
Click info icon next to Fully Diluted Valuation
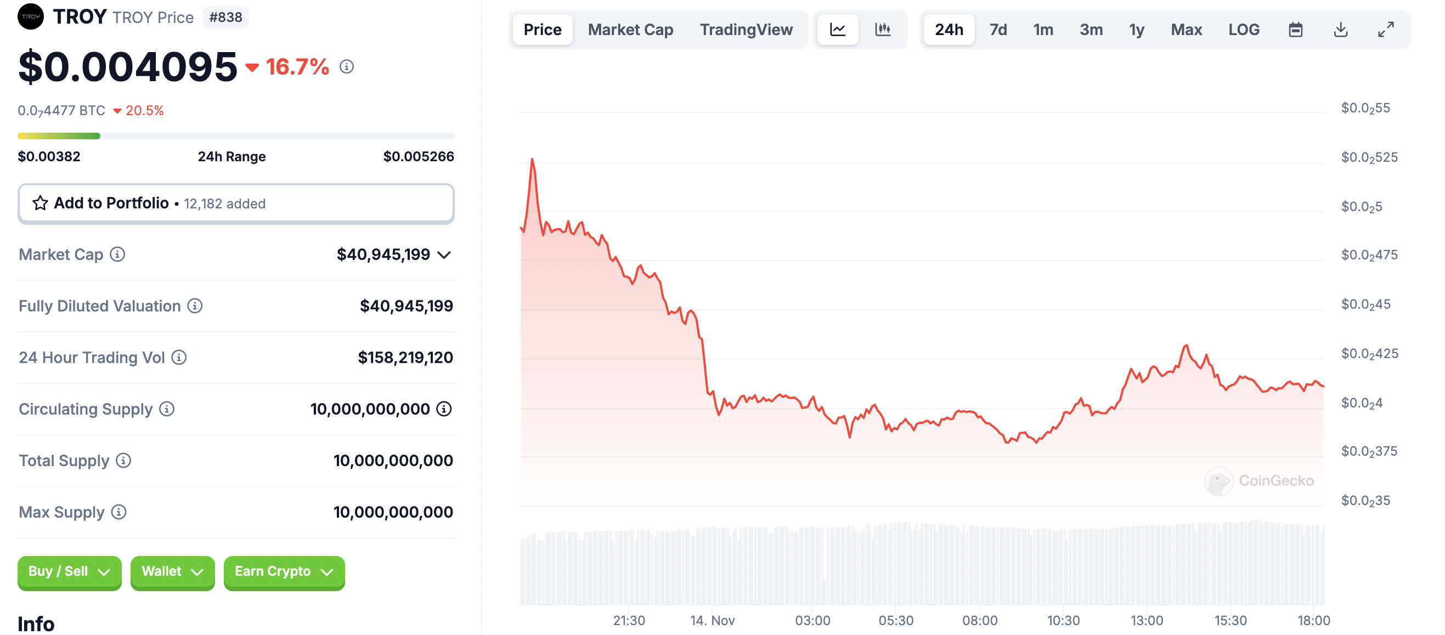coord(195,306)
